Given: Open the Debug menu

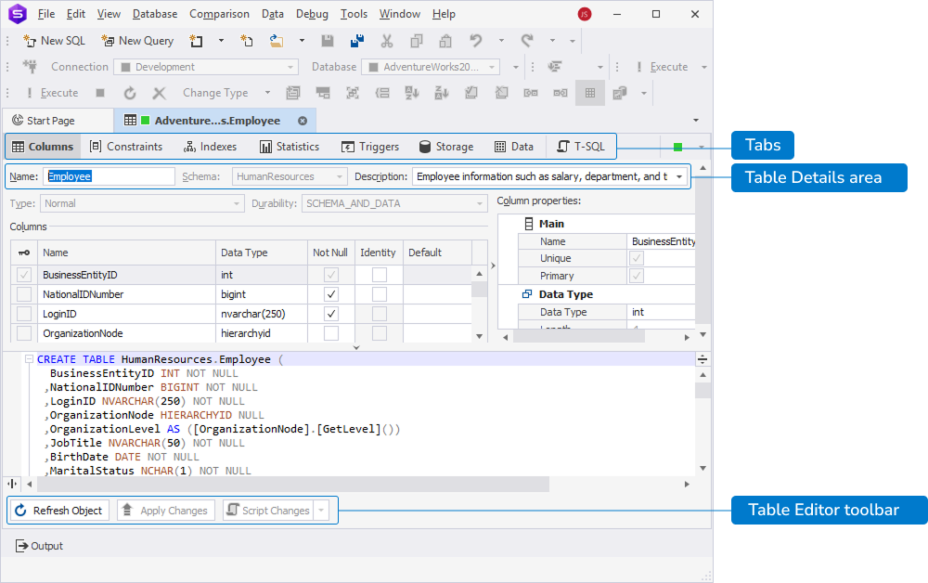Looking at the screenshot, I should (312, 14).
